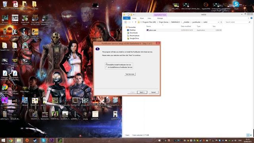Open Origin from the taskbar
254x143 pixels.
(27, 140)
